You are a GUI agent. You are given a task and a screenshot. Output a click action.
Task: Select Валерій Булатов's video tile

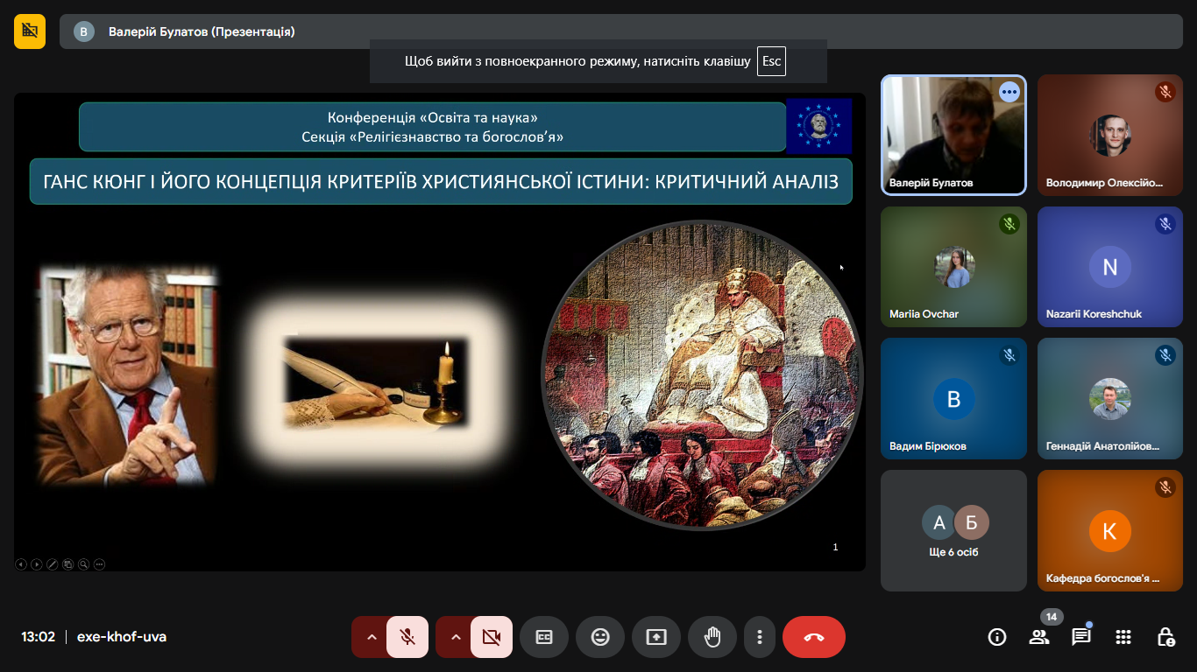point(953,135)
